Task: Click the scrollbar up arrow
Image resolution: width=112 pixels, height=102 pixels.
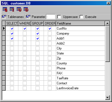Action: [x=108, y=23]
